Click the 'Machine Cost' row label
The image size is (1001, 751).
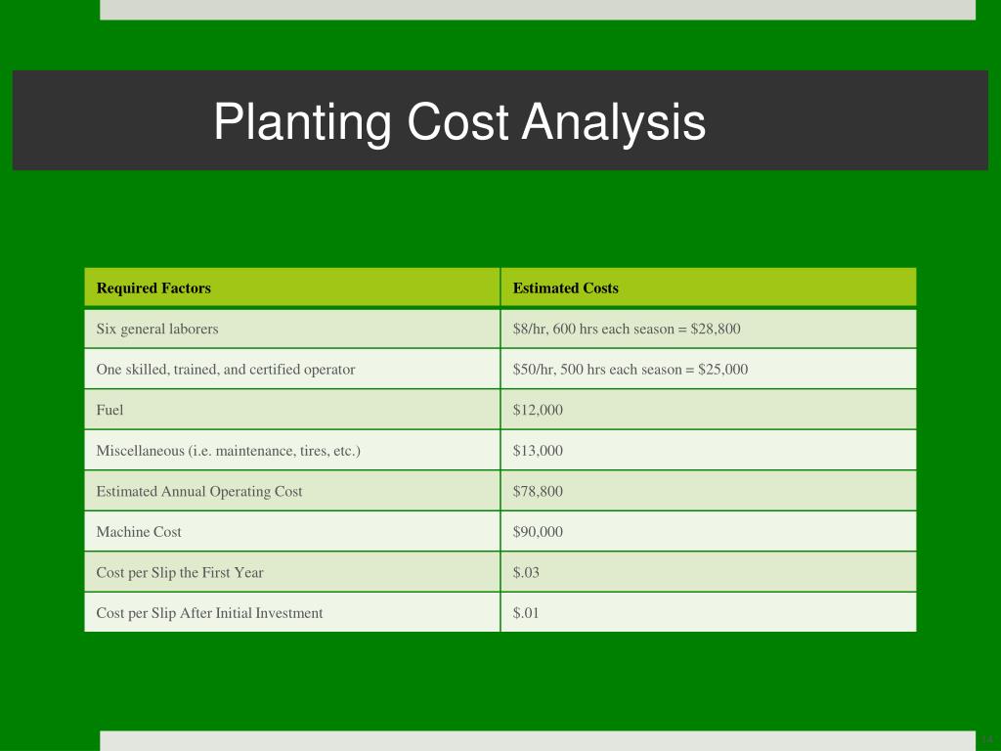click(139, 531)
